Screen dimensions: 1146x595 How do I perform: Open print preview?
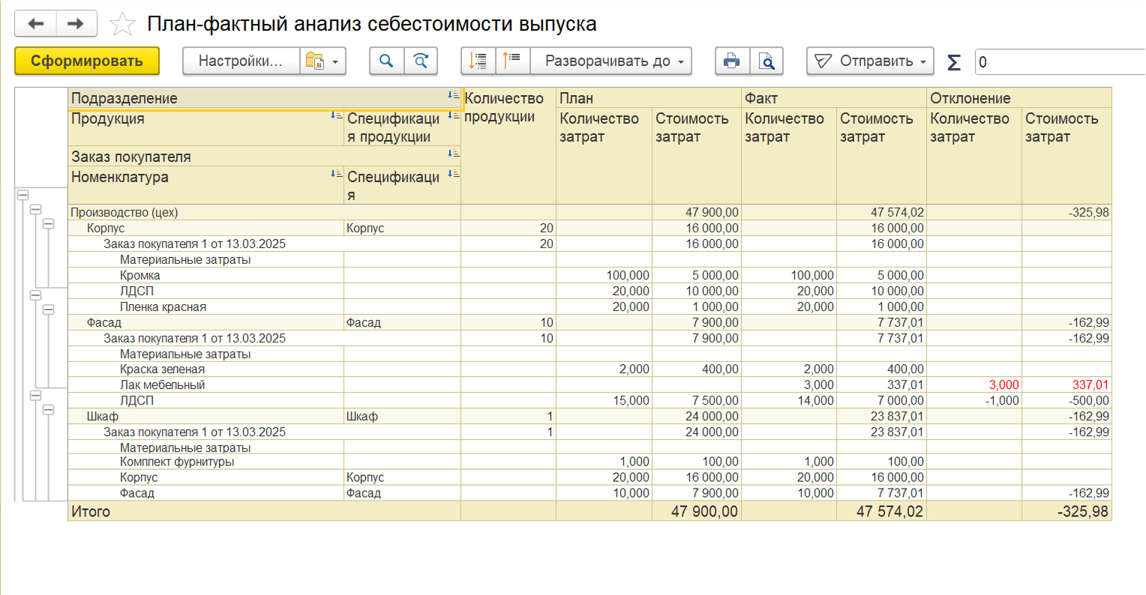coord(766,61)
